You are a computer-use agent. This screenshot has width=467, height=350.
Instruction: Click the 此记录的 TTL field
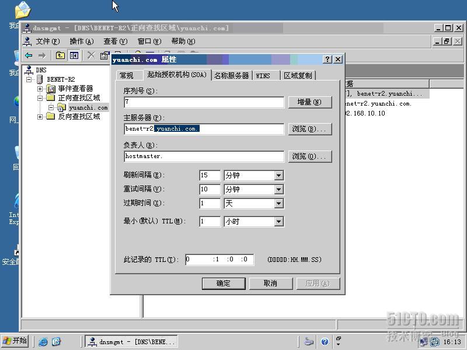point(219,260)
